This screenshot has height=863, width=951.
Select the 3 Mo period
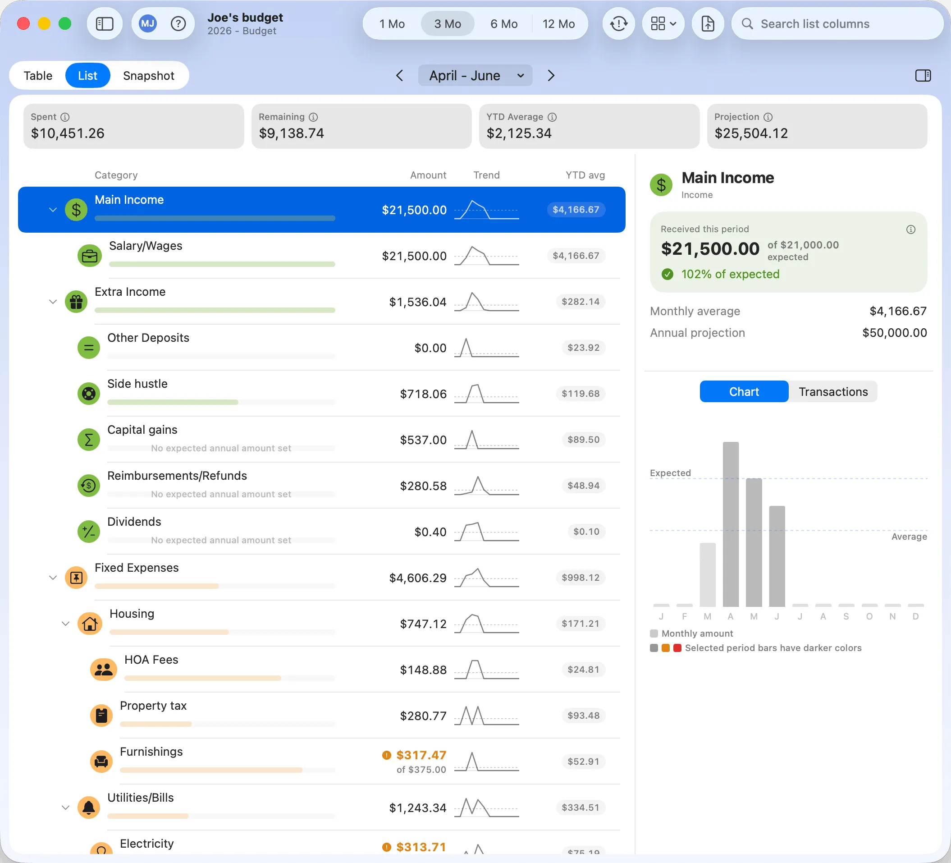click(x=447, y=23)
